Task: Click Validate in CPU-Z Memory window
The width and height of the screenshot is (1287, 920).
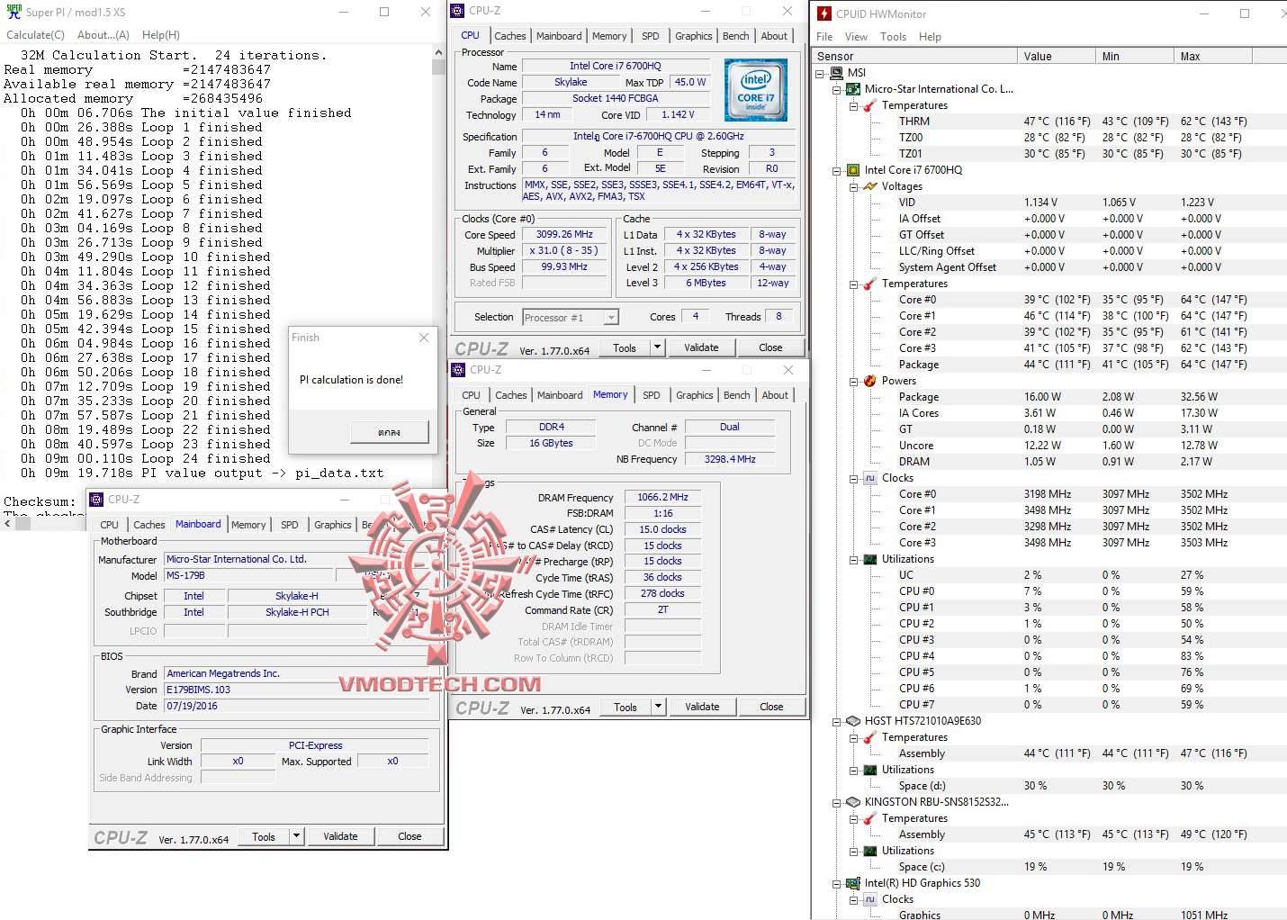Action: 702,707
